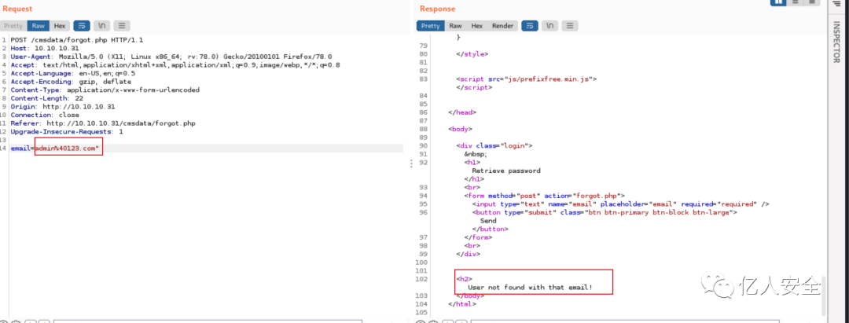Viewport: 849px width, 323px height.
Task: Click the '</html>' closing line
Action: click(x=462, y=304)
